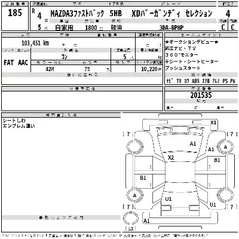Click the アルミ equipment code
Viewport: 239px width, 239px height.
coord(216,81)
